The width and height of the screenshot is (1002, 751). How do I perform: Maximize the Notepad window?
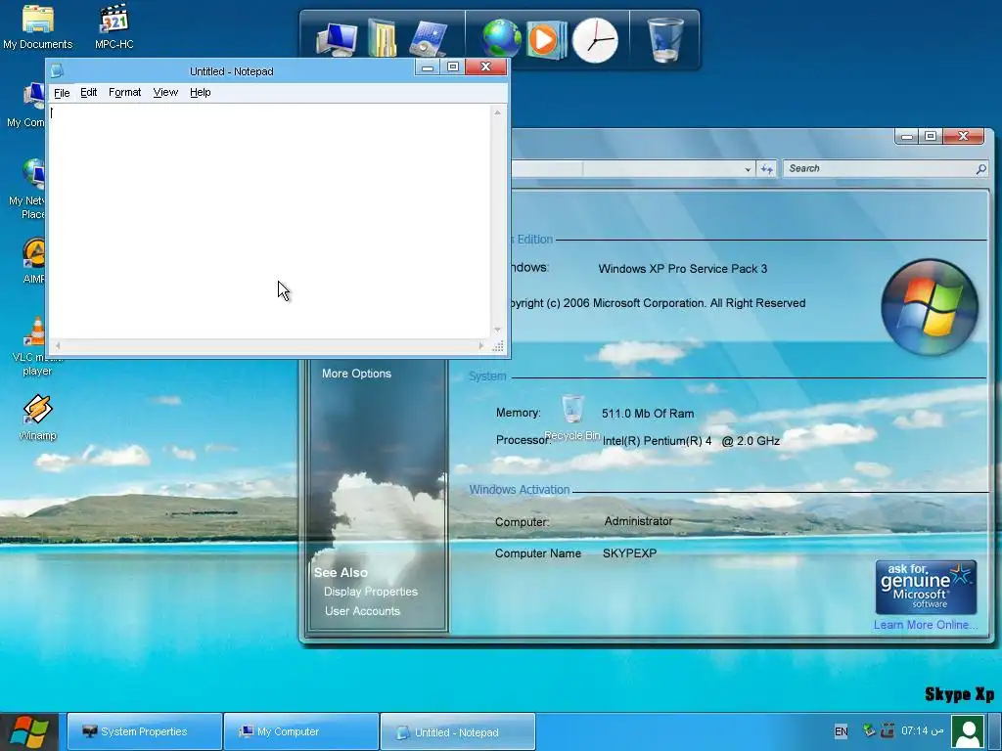pyautogui.click(x=453, y=66)
